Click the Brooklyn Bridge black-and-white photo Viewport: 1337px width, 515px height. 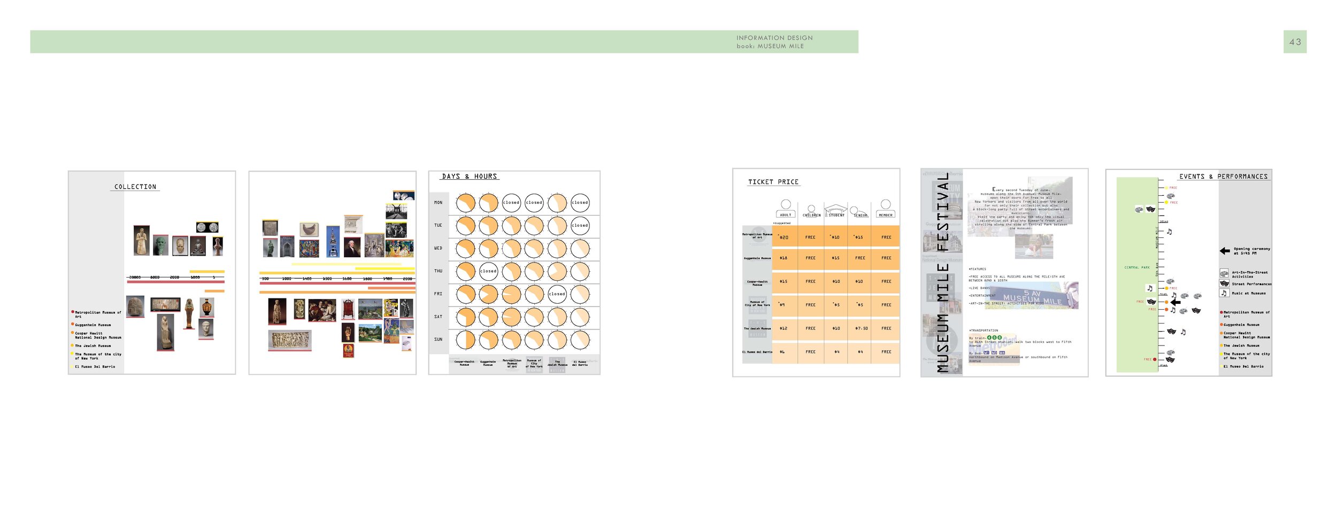[396, 212]
